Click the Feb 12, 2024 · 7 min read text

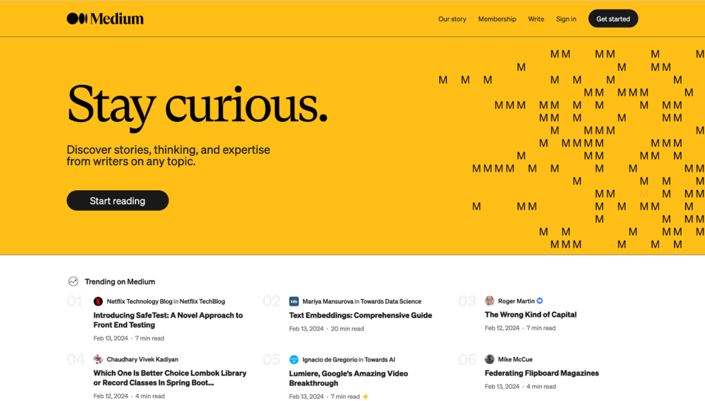520,328
